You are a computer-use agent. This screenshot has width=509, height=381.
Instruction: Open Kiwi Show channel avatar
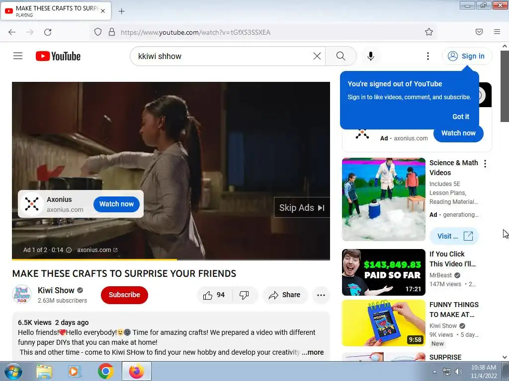22,295
